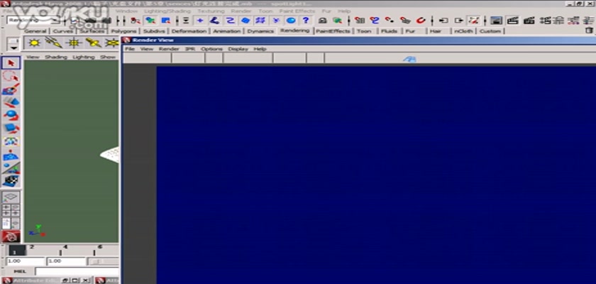
Task: Click the animation start time field
Action: point(26,261)
